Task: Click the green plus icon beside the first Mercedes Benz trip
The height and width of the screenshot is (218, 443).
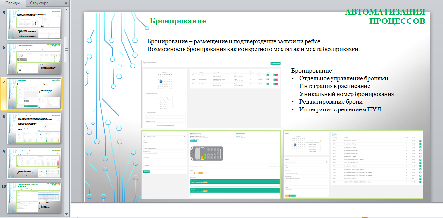Action: (x=421, y=141)
